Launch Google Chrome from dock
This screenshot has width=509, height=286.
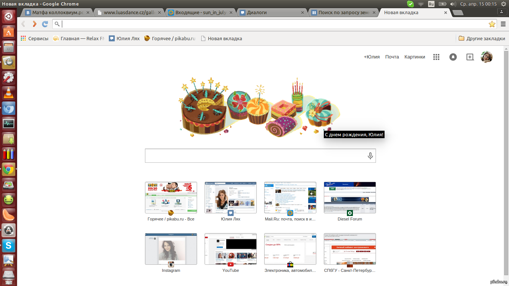(x=9, y=169)
